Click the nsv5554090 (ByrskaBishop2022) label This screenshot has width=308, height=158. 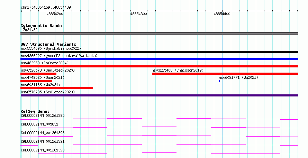click(x=51, y=48)
